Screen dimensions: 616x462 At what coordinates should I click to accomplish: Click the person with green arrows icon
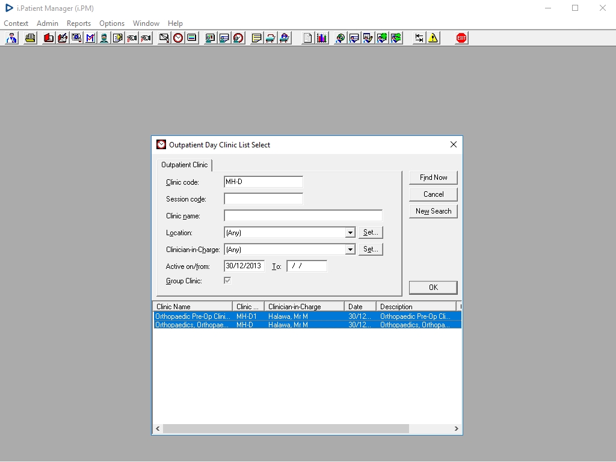(396, 38)
